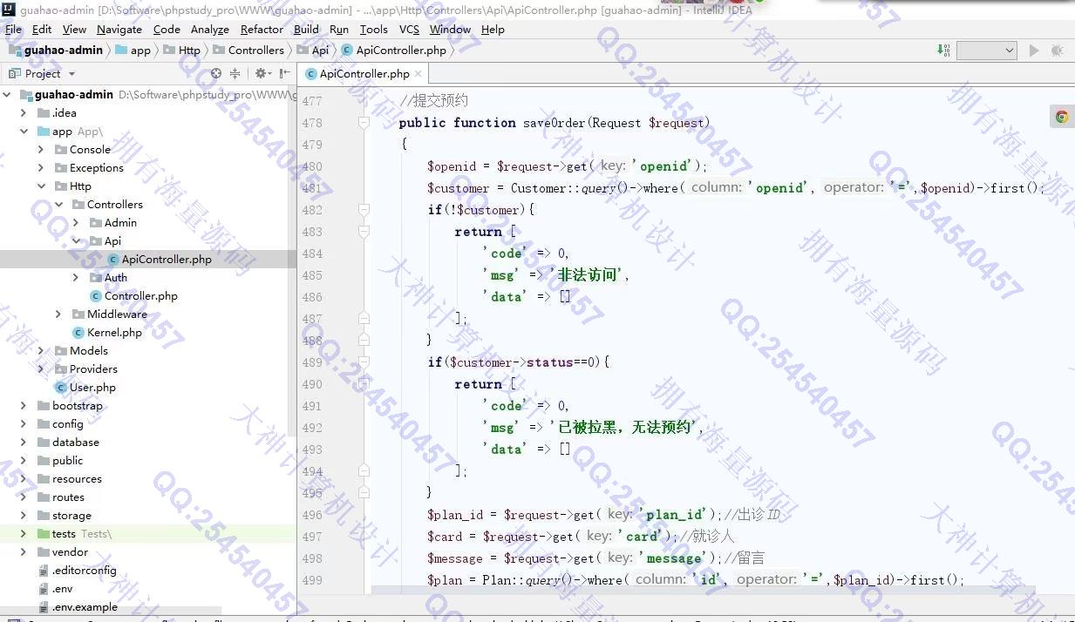Click the Build Project icon in toolbar
1075x622 pixels.
point(943,51)
